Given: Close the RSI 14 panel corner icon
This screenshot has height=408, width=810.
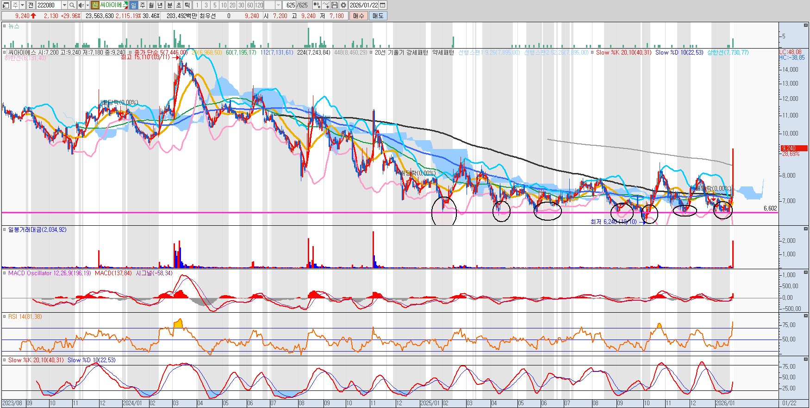Looking at the screenshot, I should click(x=806, y=315).
